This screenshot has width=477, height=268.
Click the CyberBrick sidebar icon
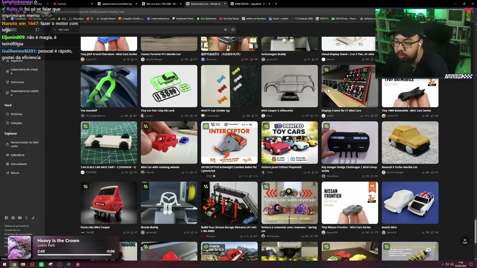[x=7, y=155]
